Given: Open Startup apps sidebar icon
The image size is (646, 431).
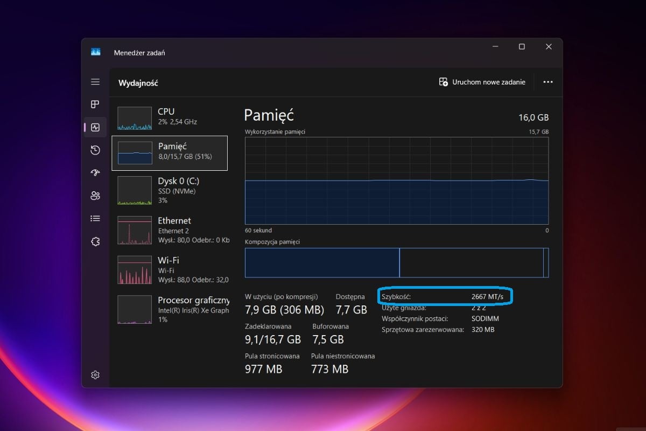Looking at the screenshot, I should tap(95, 173).
